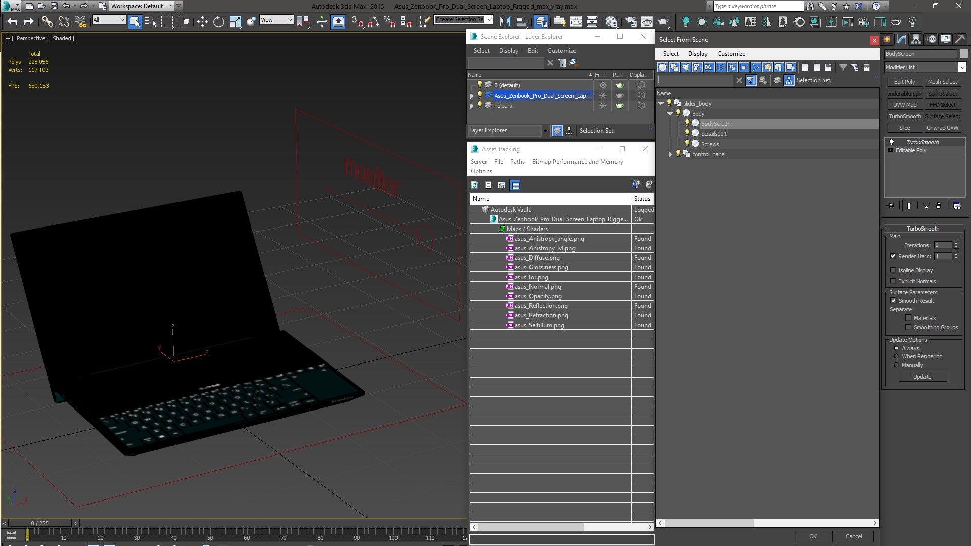Open Render Setup teapot icon
Image resolution: width=971 pixels, height=546 pixels.
[x=631, y=21]
